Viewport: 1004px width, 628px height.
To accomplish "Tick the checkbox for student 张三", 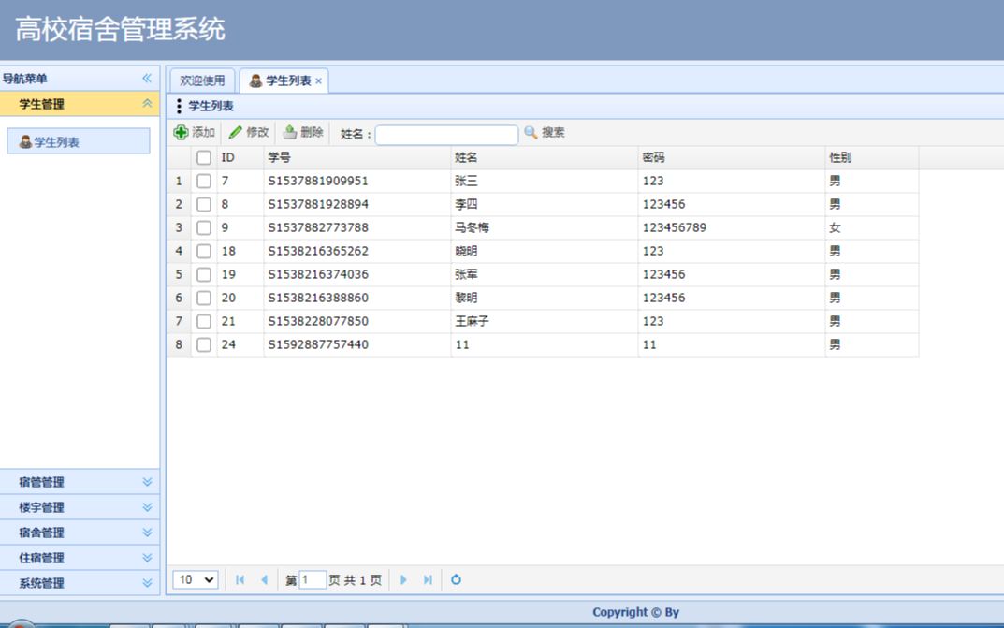I will (204, 181).
